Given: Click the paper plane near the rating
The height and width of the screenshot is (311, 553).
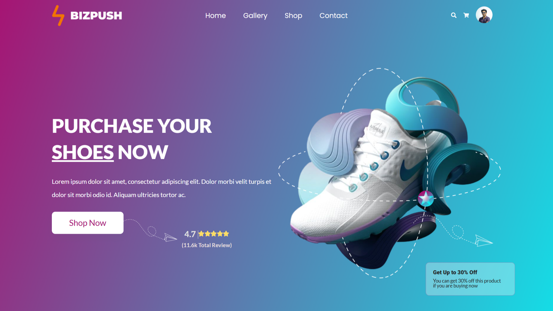Looking at the screenshot, I should point(170,237).
